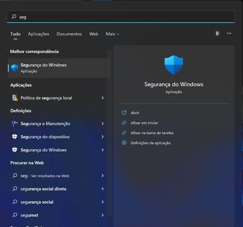Click the Segurança do Windows title in preview pane
Viewport: 243px width, 227px height.
[174, 84]
